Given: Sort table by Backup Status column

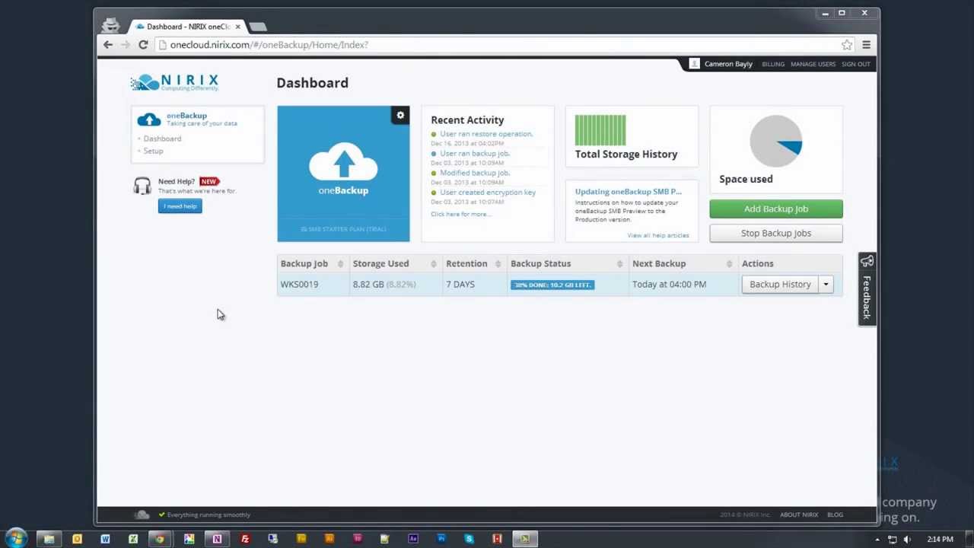Looking at the screenshot, I should tap(567, 263).
